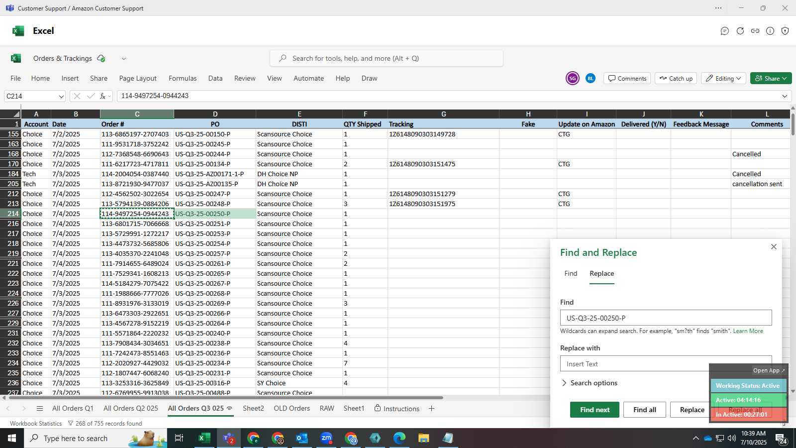The image size is (796, 448).
Task: Open the Name Box dropdown arrow
Action: (x=61, y=96)
